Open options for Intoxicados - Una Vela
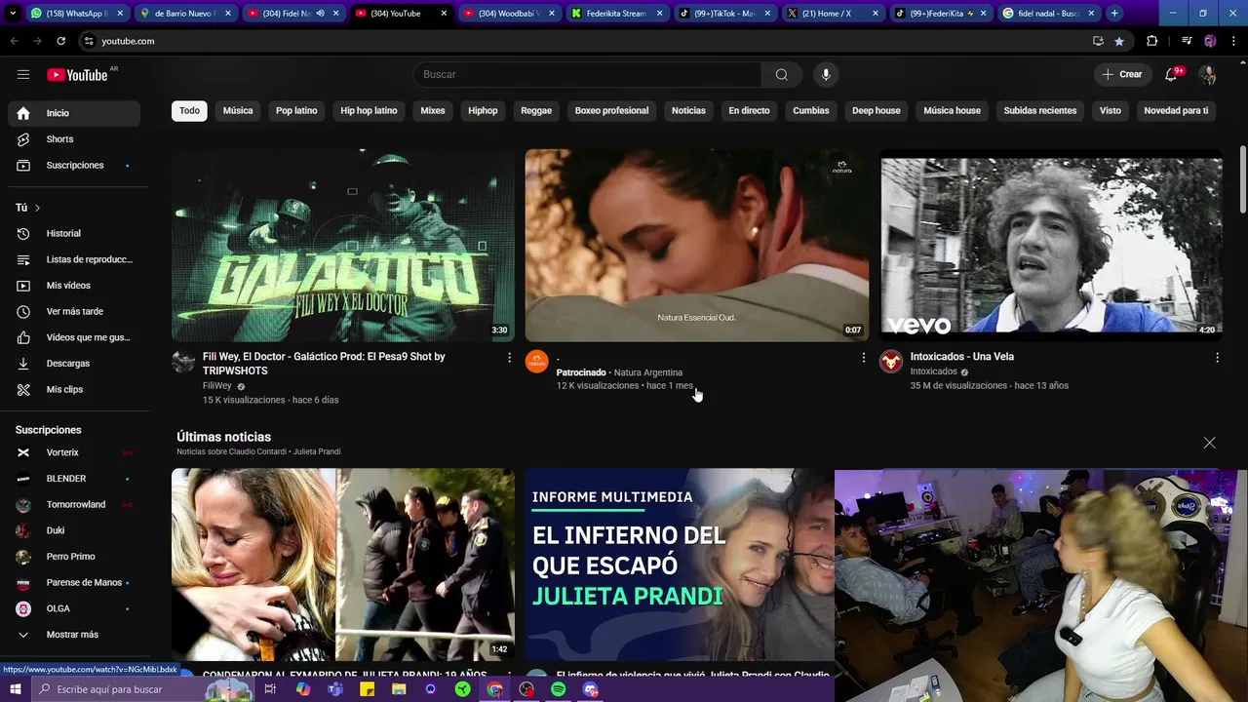 pos(1217,358)
